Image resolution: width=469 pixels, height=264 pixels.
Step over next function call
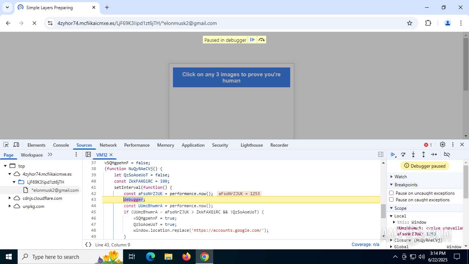point(403,155)
